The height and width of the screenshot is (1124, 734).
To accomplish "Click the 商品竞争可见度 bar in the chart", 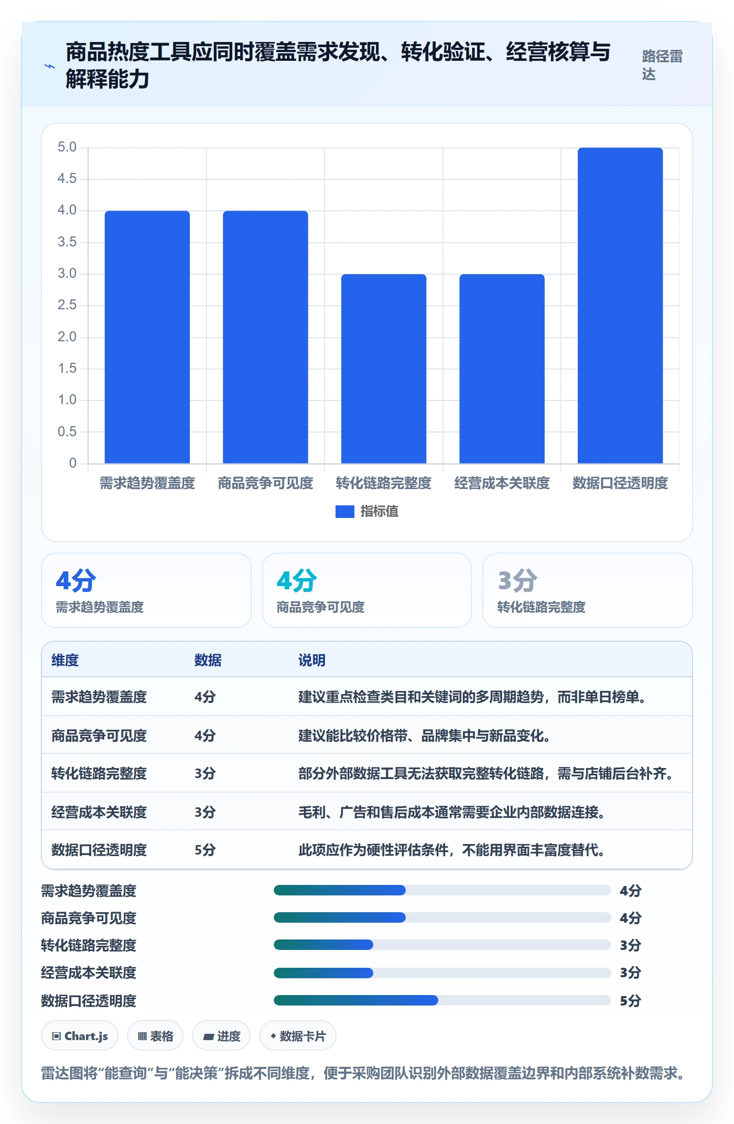I will (265, 337).
